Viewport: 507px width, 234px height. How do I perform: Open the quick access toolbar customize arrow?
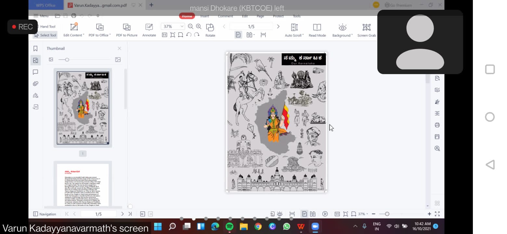click(98, 16)
